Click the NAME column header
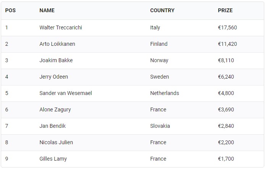Screen dimensions: 265x169 click(x=47, y=10)
